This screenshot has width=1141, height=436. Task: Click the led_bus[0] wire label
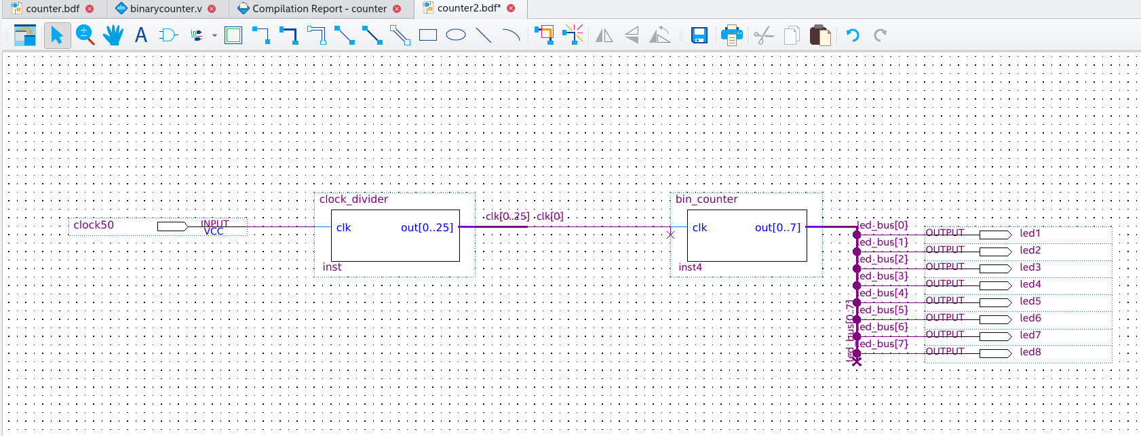pyautogui.click(x=883, y=225)
